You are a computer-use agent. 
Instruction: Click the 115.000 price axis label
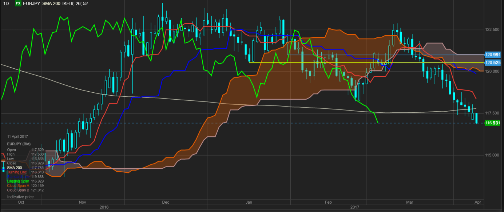[492, 155]
